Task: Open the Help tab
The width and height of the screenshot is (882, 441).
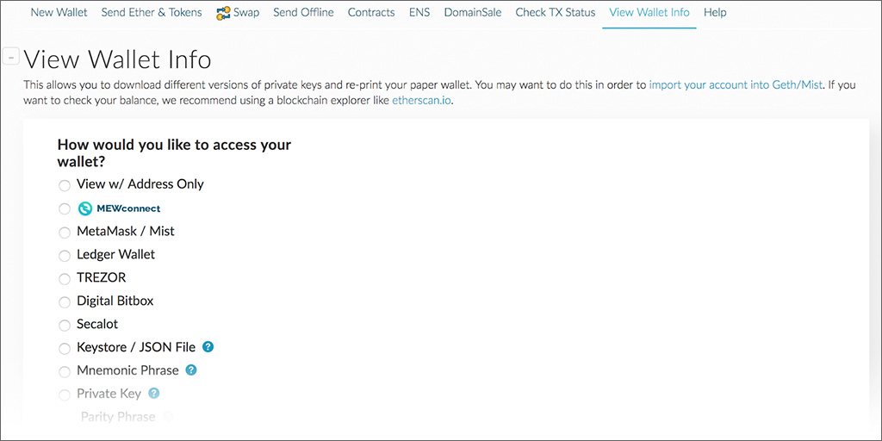Action: point(714,12)
